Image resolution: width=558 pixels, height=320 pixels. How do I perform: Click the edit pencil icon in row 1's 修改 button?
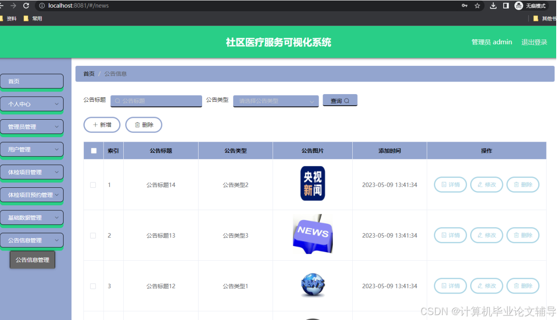[x=480, y=185]
